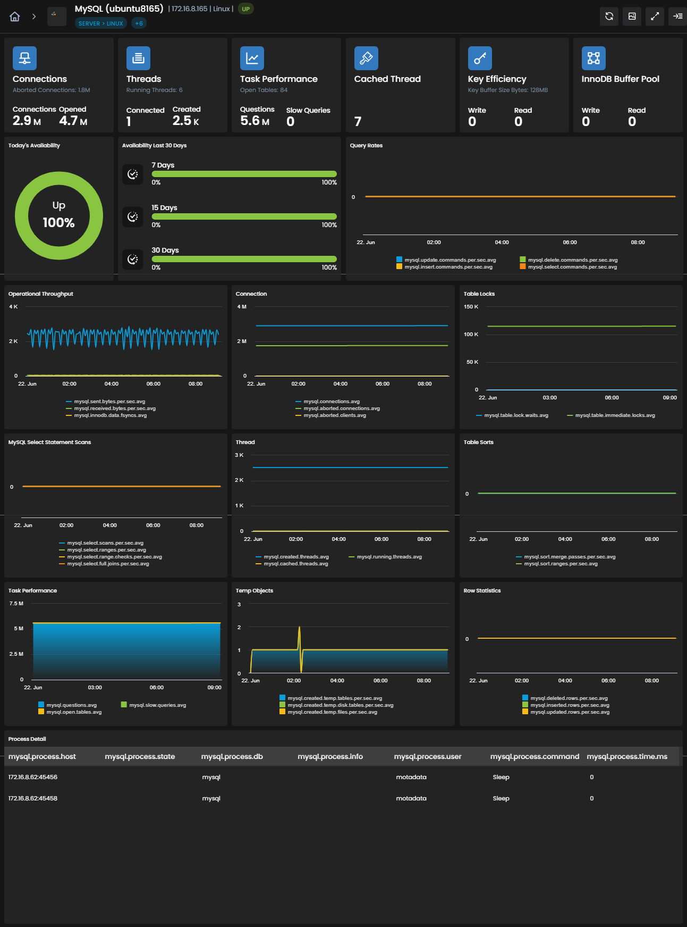
Task: Sort by mysql.process.host column header
Action: 42,756
